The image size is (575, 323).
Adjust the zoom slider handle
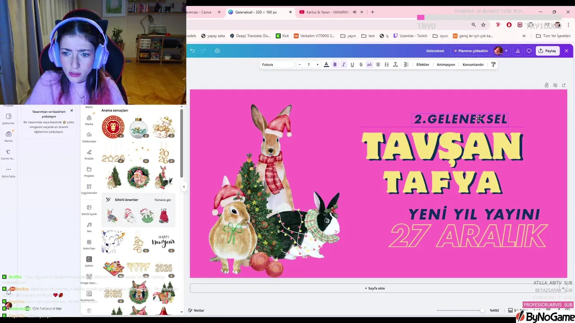482,310
